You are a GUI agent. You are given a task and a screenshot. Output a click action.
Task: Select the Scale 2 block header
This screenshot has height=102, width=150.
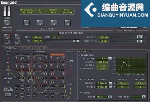click(40, 94)
